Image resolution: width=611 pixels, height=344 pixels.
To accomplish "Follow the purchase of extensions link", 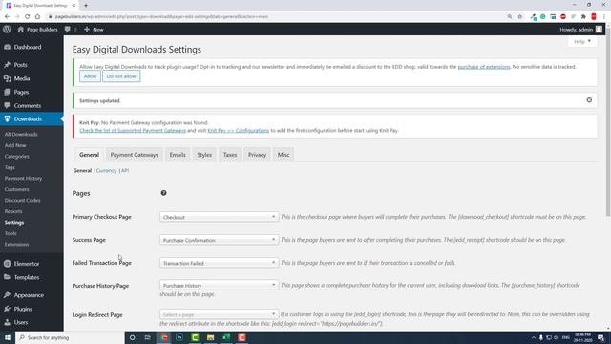I will (x=484, y=67).
